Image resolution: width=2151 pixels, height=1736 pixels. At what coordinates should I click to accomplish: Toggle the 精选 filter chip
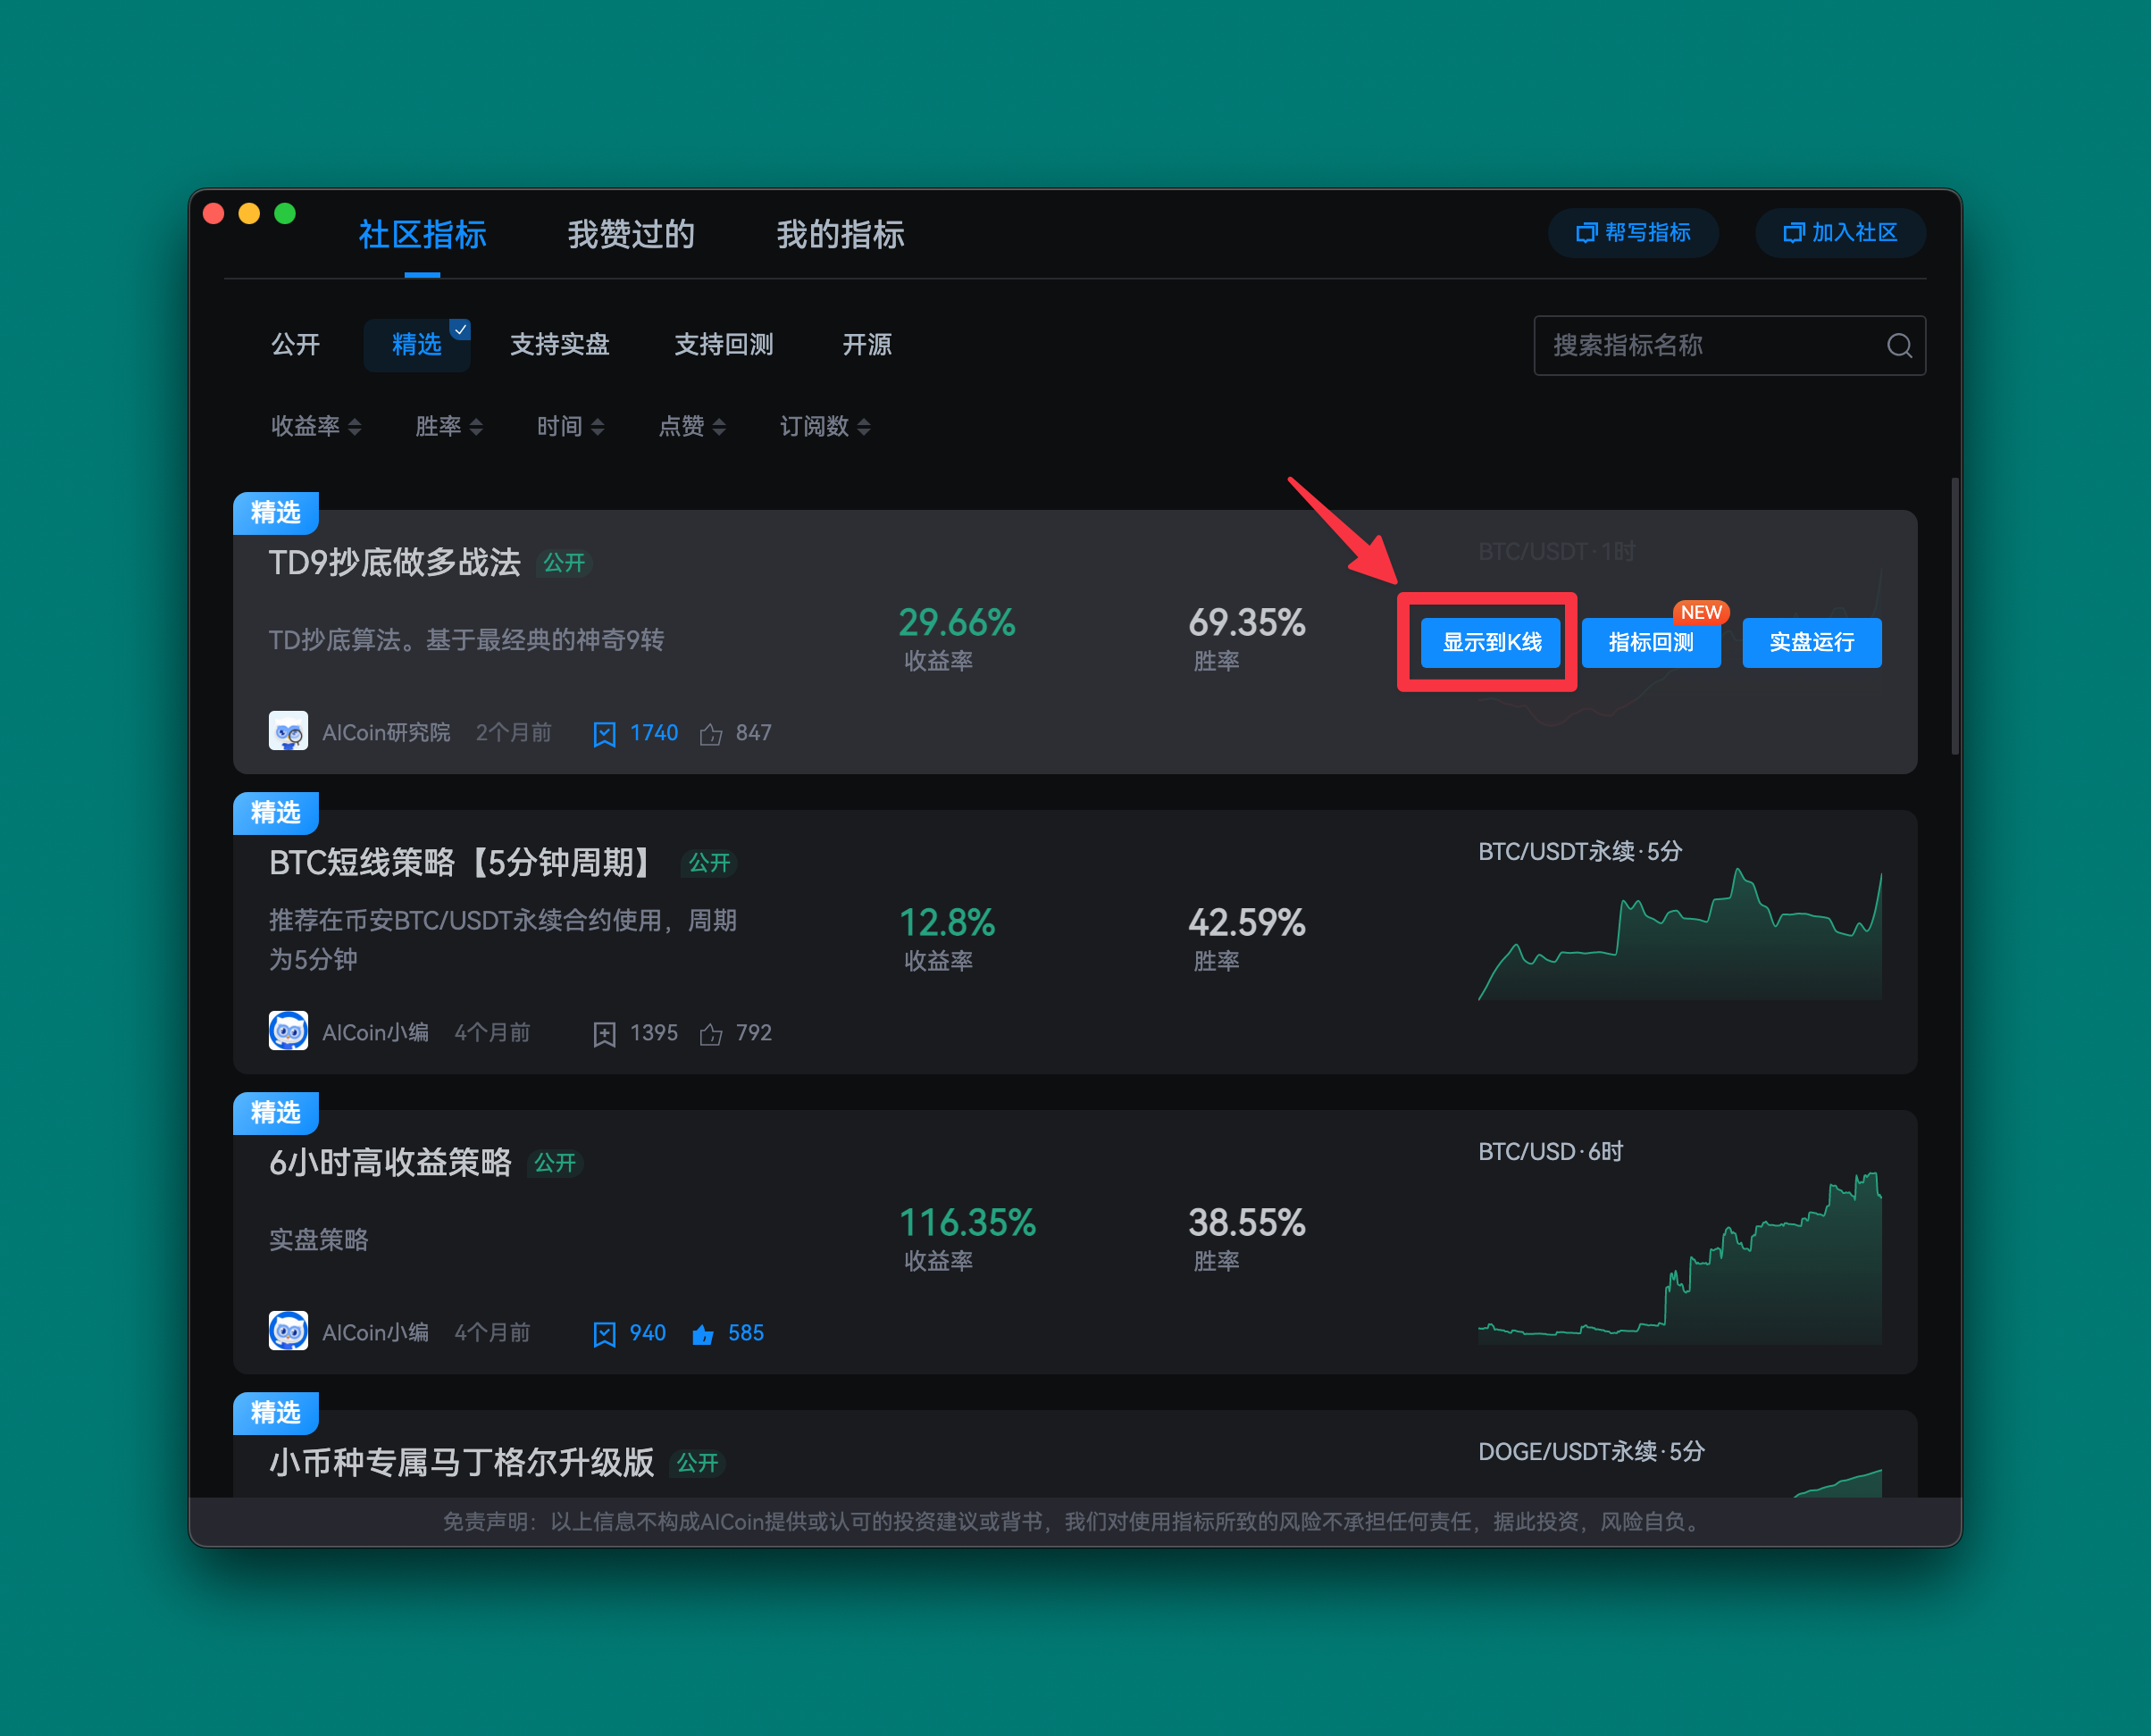(x=416, y=345)
